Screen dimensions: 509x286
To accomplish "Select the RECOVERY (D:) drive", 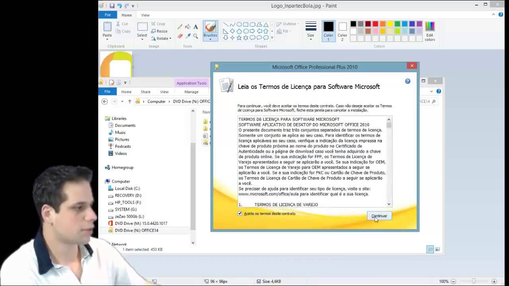I will (128, 195).
